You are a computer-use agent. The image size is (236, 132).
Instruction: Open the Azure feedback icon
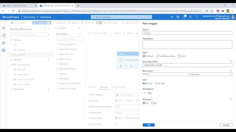coord(190,17)
